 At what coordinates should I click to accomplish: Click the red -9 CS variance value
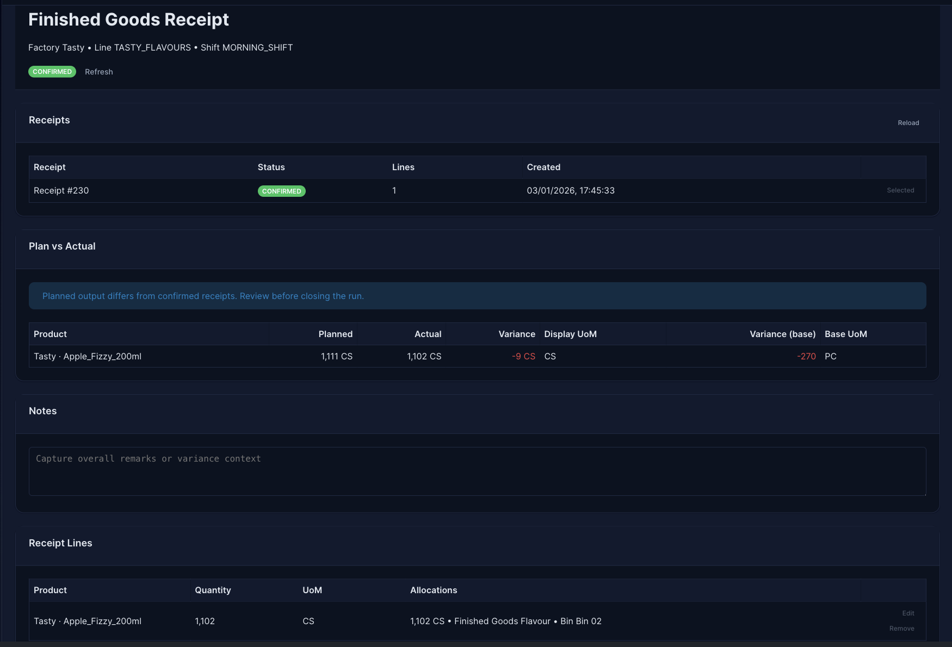(x=523, y=357)
